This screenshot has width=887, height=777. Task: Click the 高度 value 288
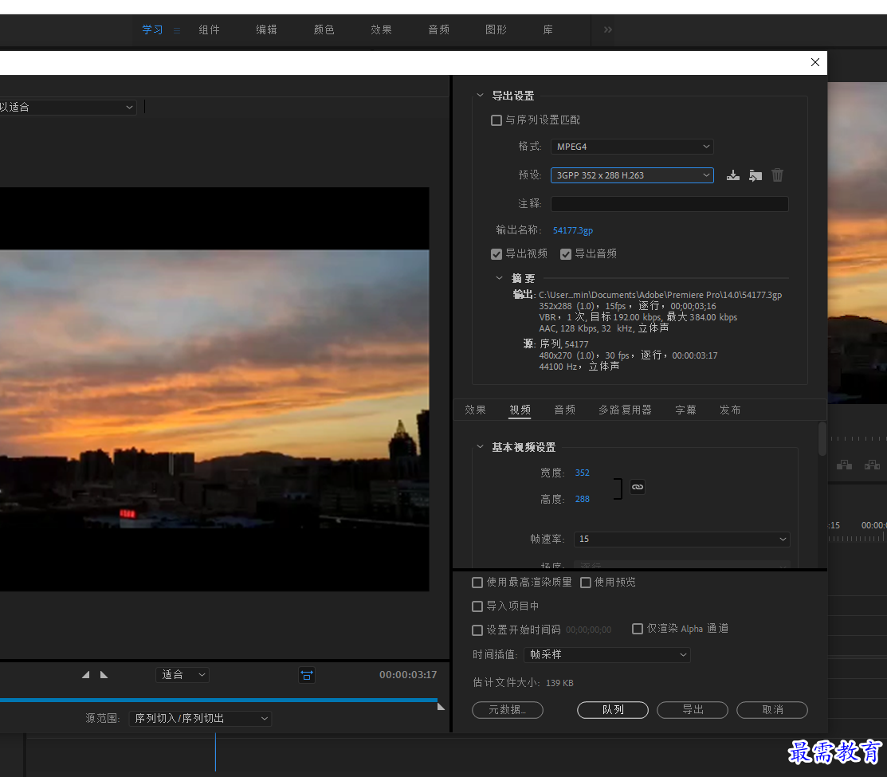point(582,499)
